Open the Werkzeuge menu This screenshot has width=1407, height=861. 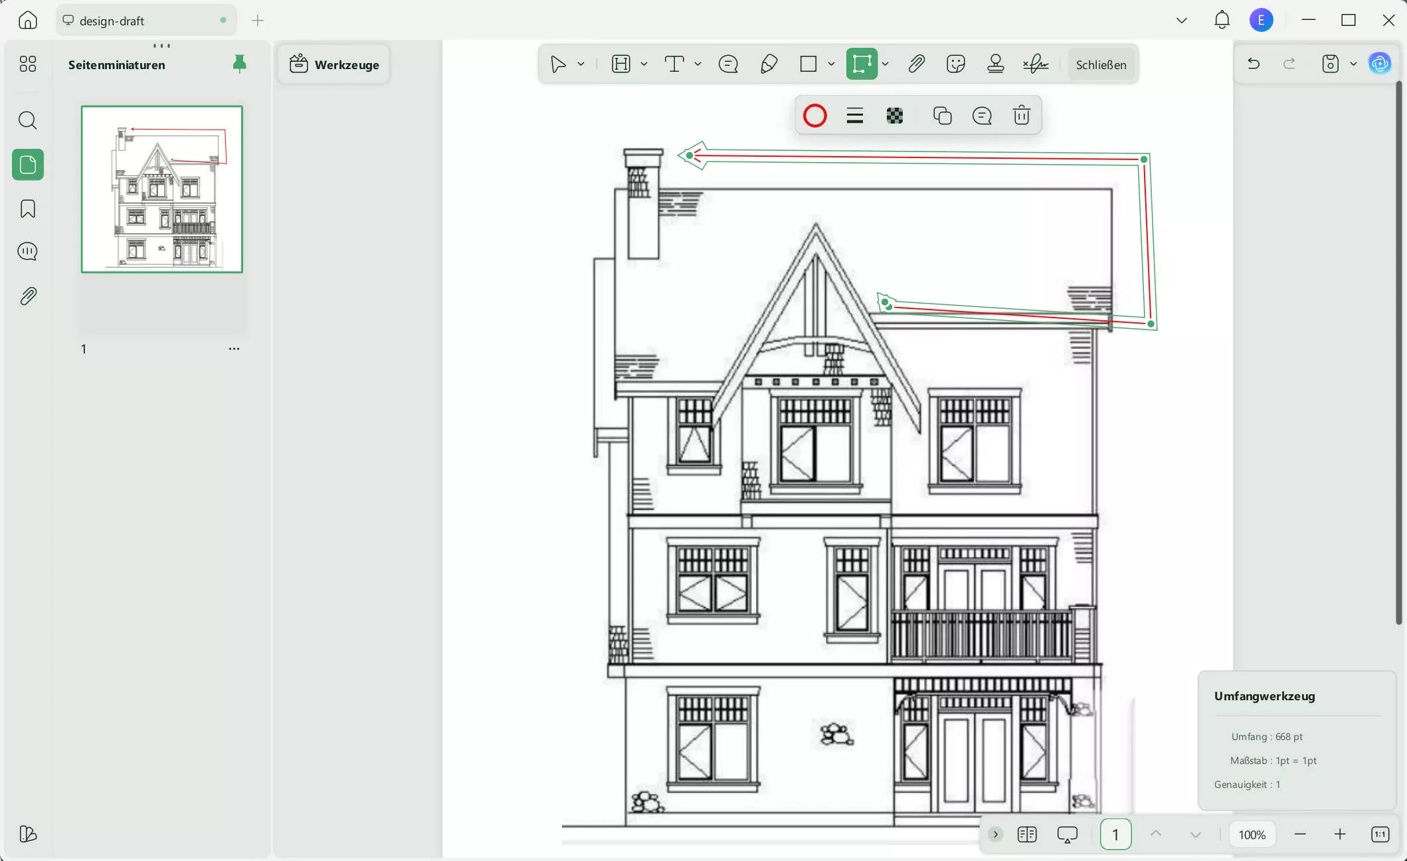click(333, 64)
